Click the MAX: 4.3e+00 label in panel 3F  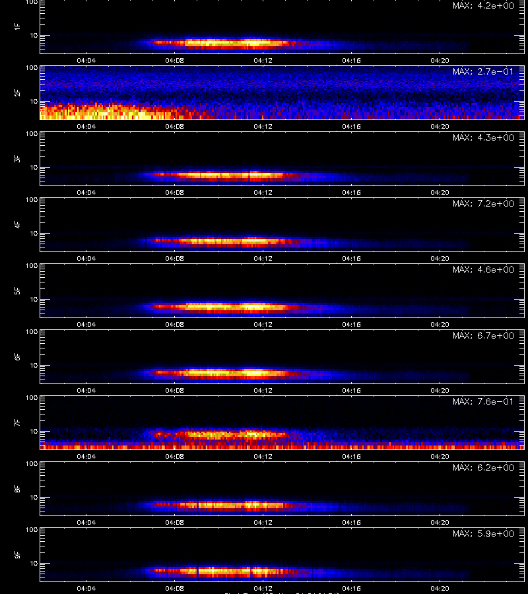tap(483, 137)
